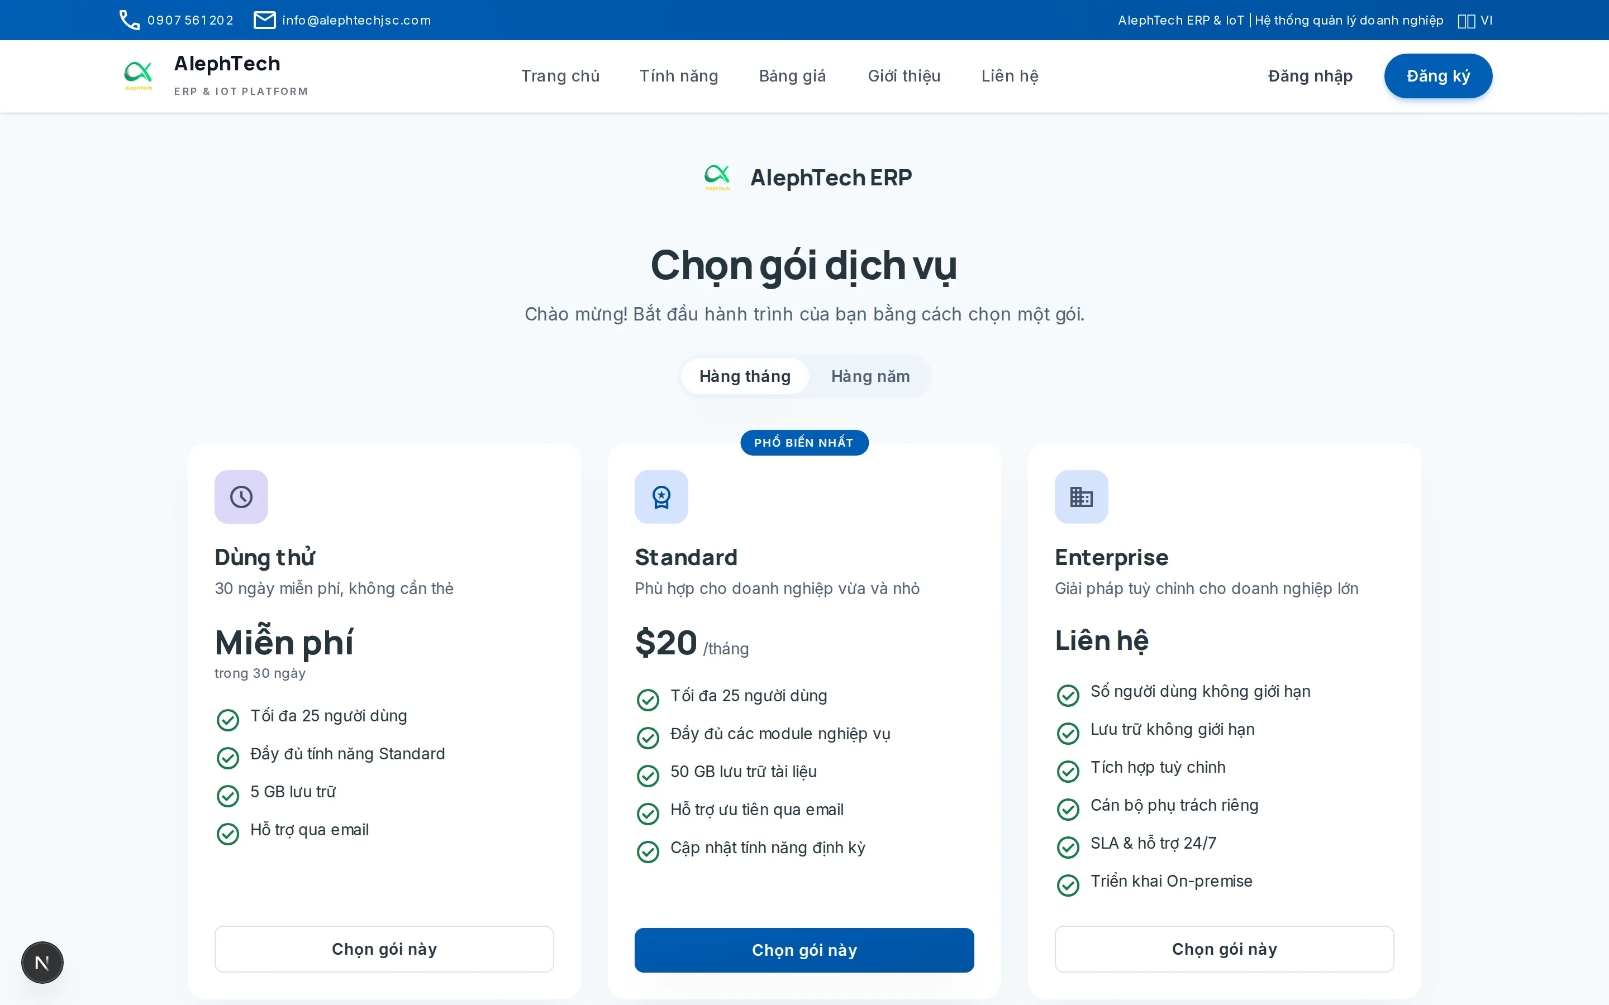Click "Phù hợp cho doanh nghiệp vừa và nhỏ"
This screenshot has width=1609, height=1005.
click(777, 588)
